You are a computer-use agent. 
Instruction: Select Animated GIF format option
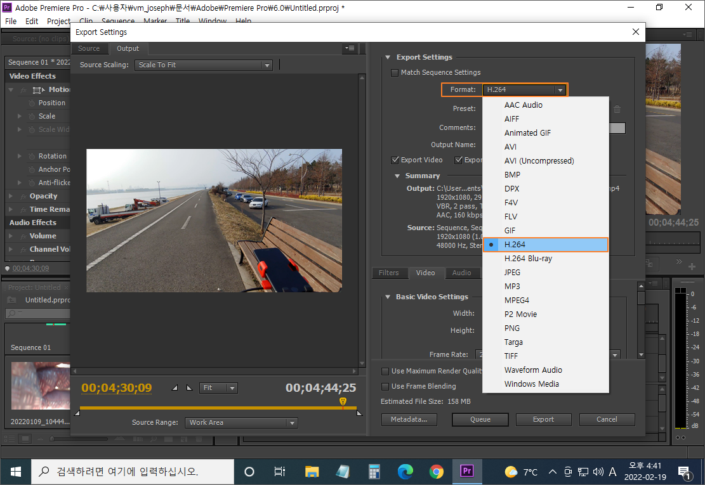point(546,133)
